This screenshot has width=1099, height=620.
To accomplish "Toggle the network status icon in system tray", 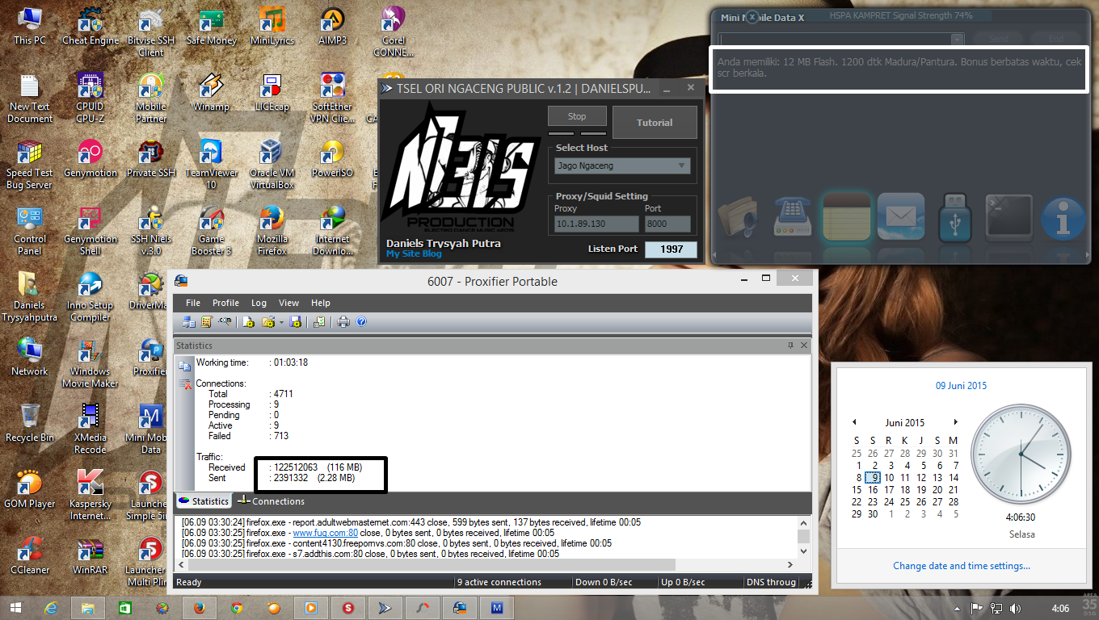I will pos(996,608).
